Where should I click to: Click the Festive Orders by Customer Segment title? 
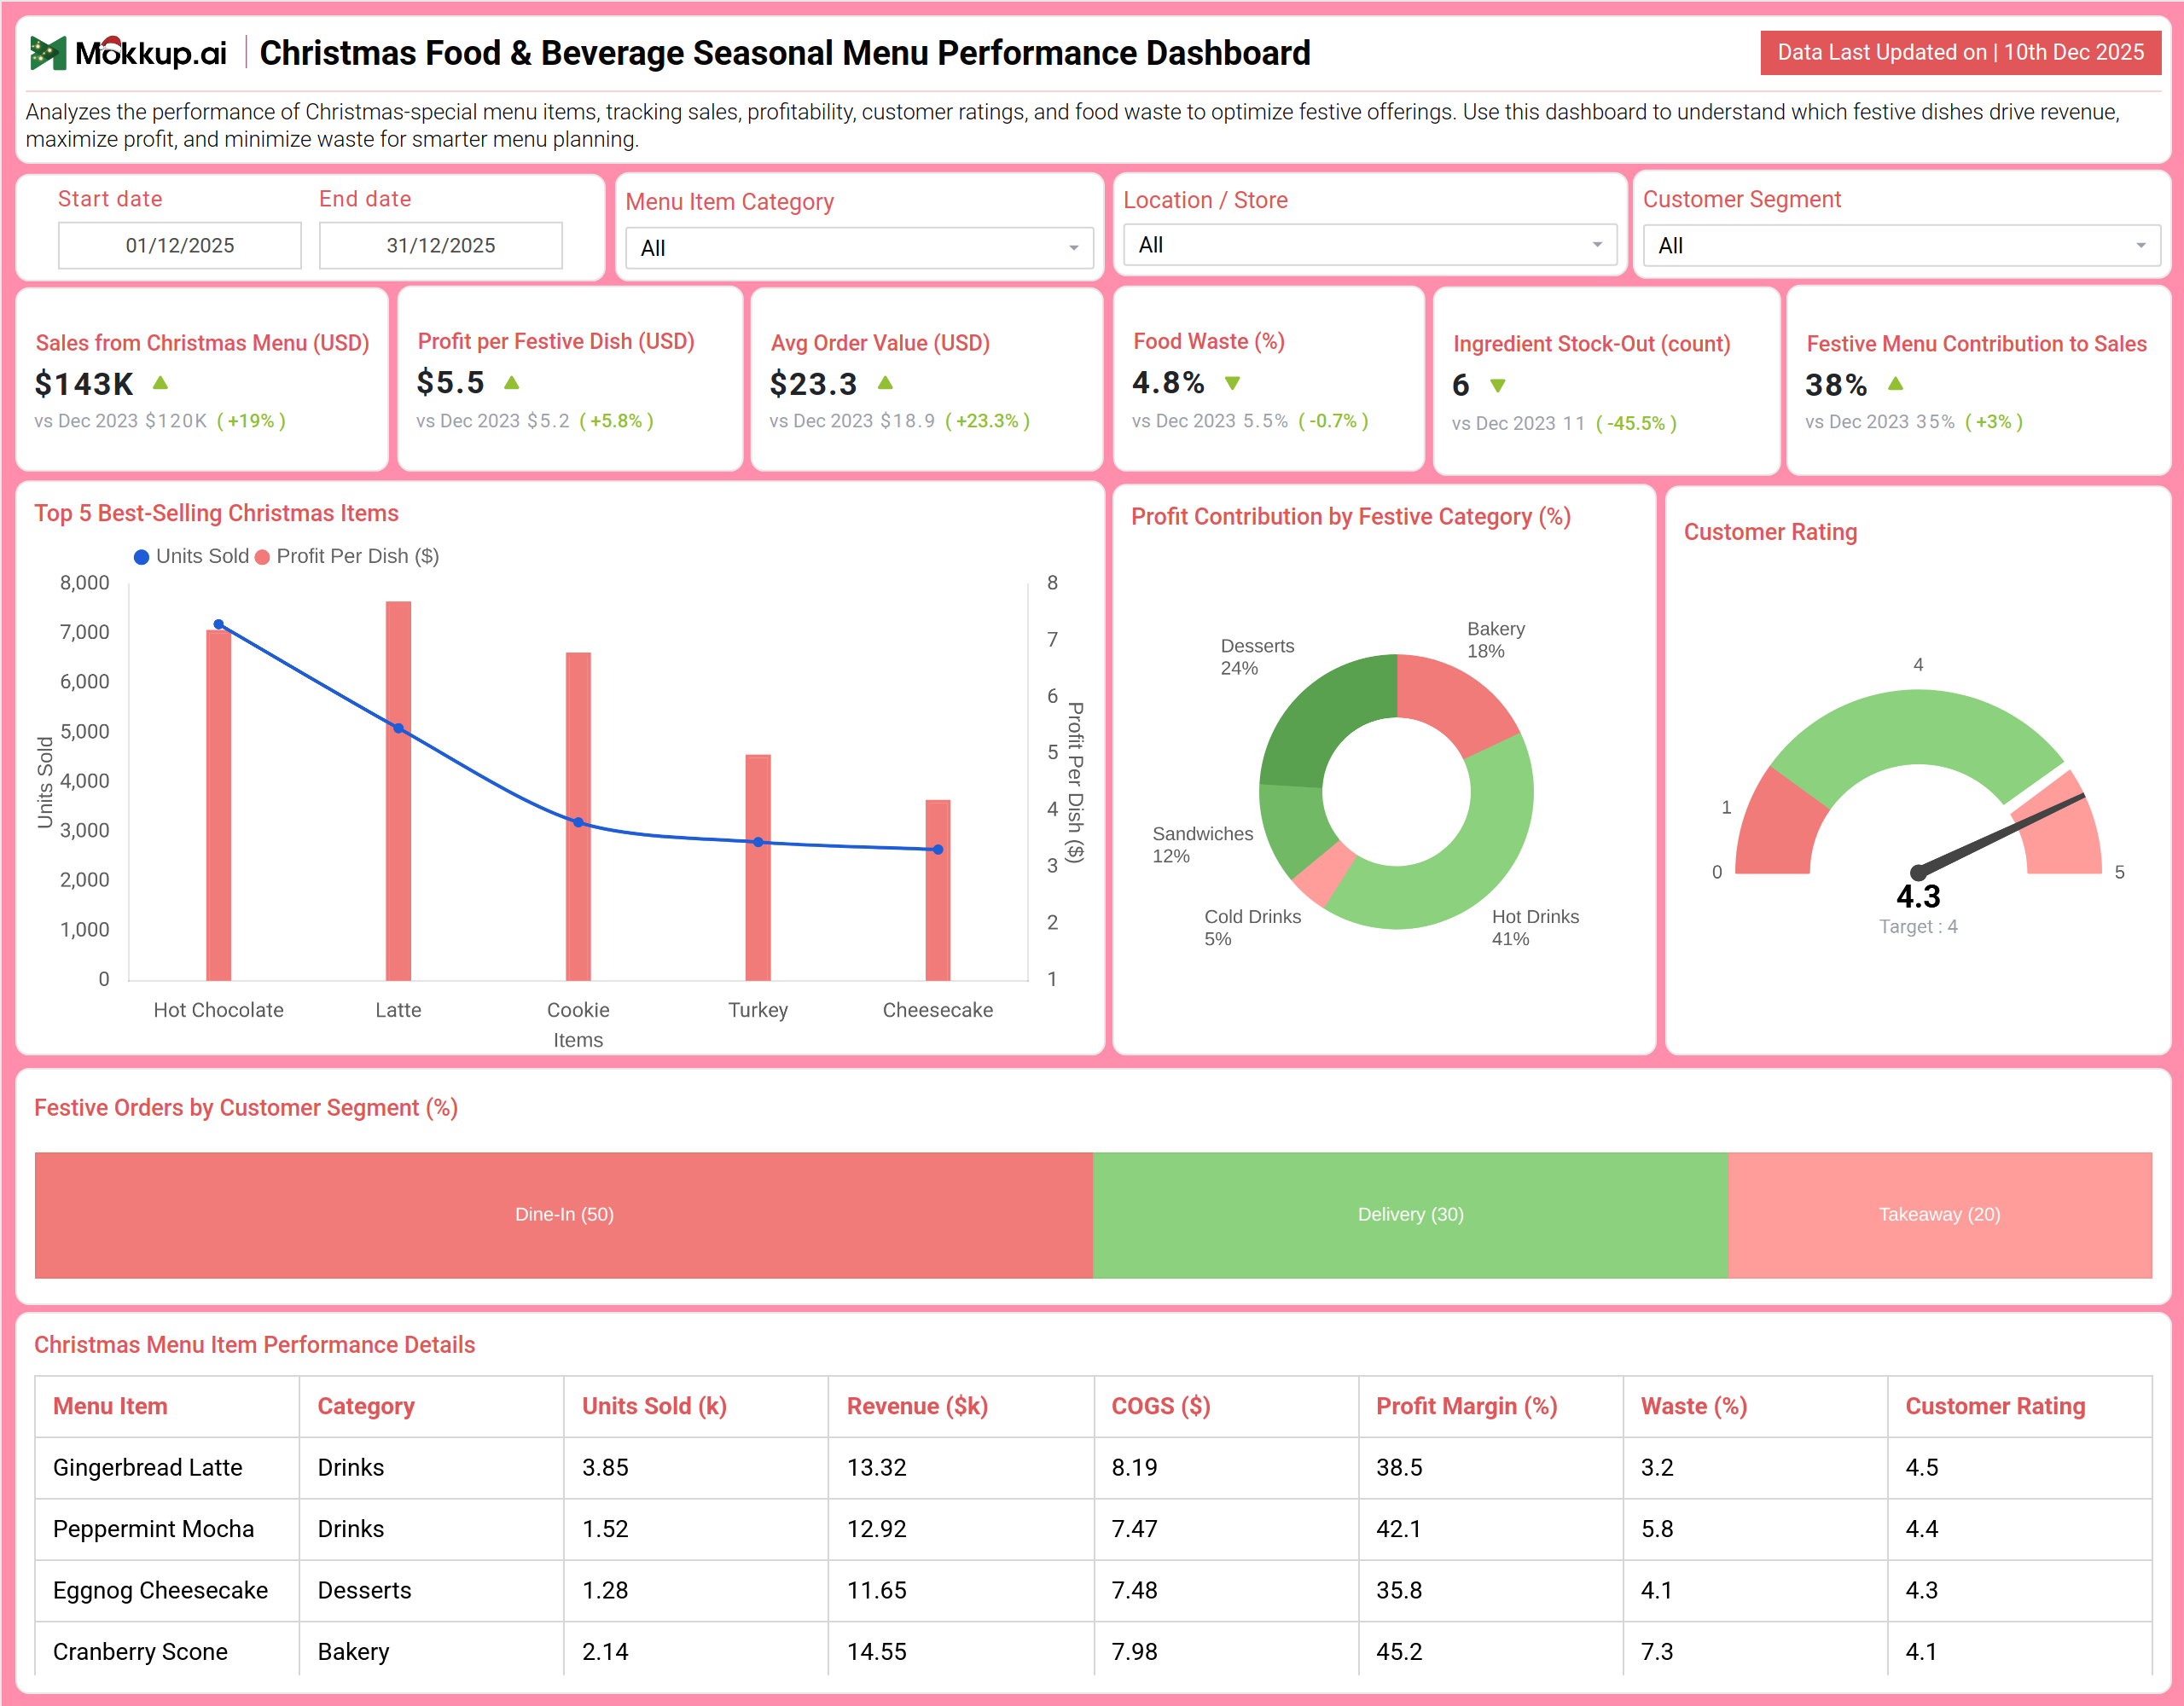(x=246, y=1108)
